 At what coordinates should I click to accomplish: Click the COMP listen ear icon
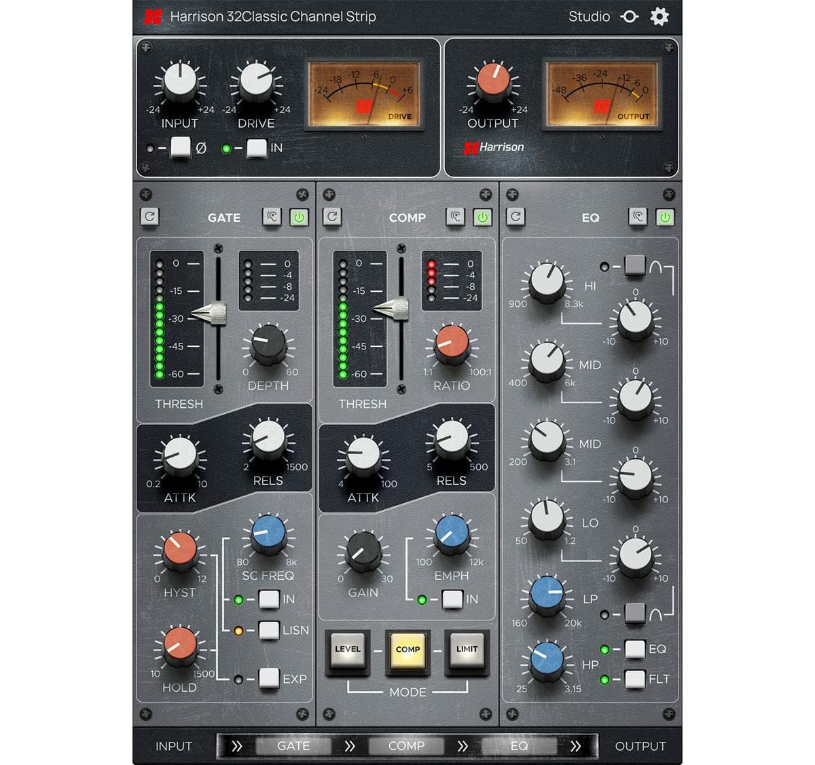[455, 217]
